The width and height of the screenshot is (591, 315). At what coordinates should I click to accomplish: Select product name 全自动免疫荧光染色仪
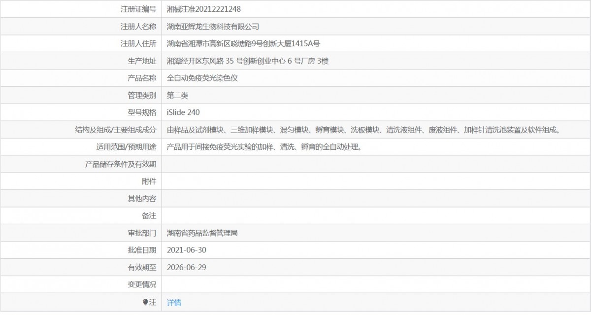pos(202,78)
